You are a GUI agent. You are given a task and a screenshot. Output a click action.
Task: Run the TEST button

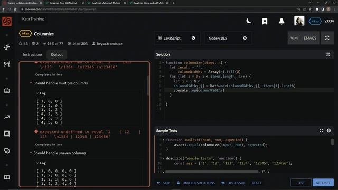click(301, 183)
